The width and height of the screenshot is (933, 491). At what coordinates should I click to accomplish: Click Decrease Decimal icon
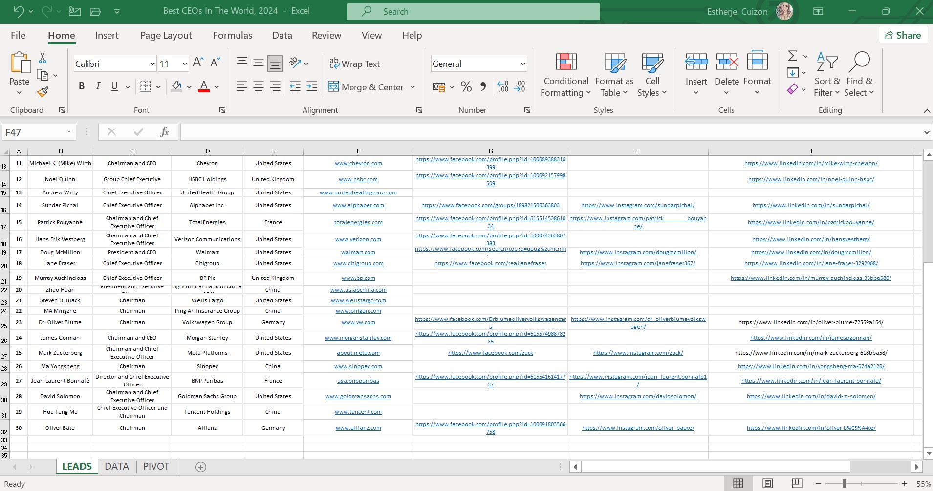[x=520, y=87]
